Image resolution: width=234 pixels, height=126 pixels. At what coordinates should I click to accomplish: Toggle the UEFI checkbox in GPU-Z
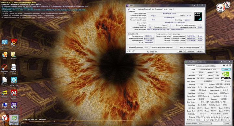(x=226, y=81)
